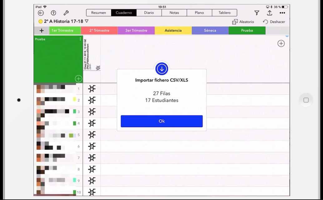Tap plus circle in green Prueba panel
323x200 pixels.
[78, 79]
